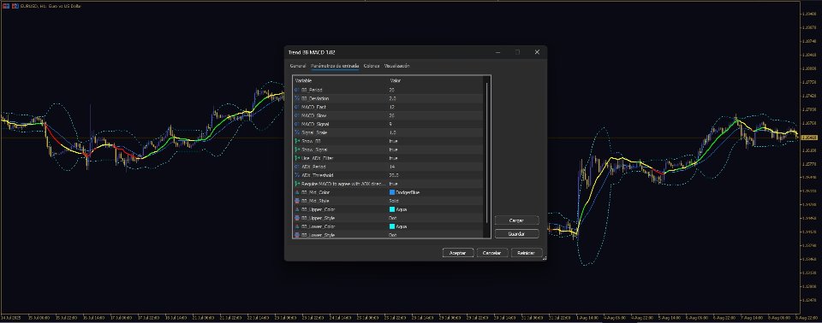Click the integer type icon beside MACD_Signal
Image resolution: width=822 pixels, height=323 pixels.
(x=297, y=124)
